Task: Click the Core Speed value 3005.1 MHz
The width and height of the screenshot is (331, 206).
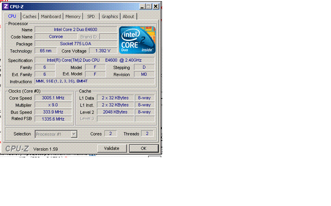Action: click(x=53, y=98)
